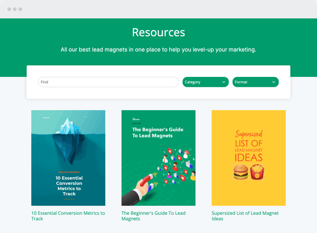Click the Resources page heading
317x233 pixels.
158,32
